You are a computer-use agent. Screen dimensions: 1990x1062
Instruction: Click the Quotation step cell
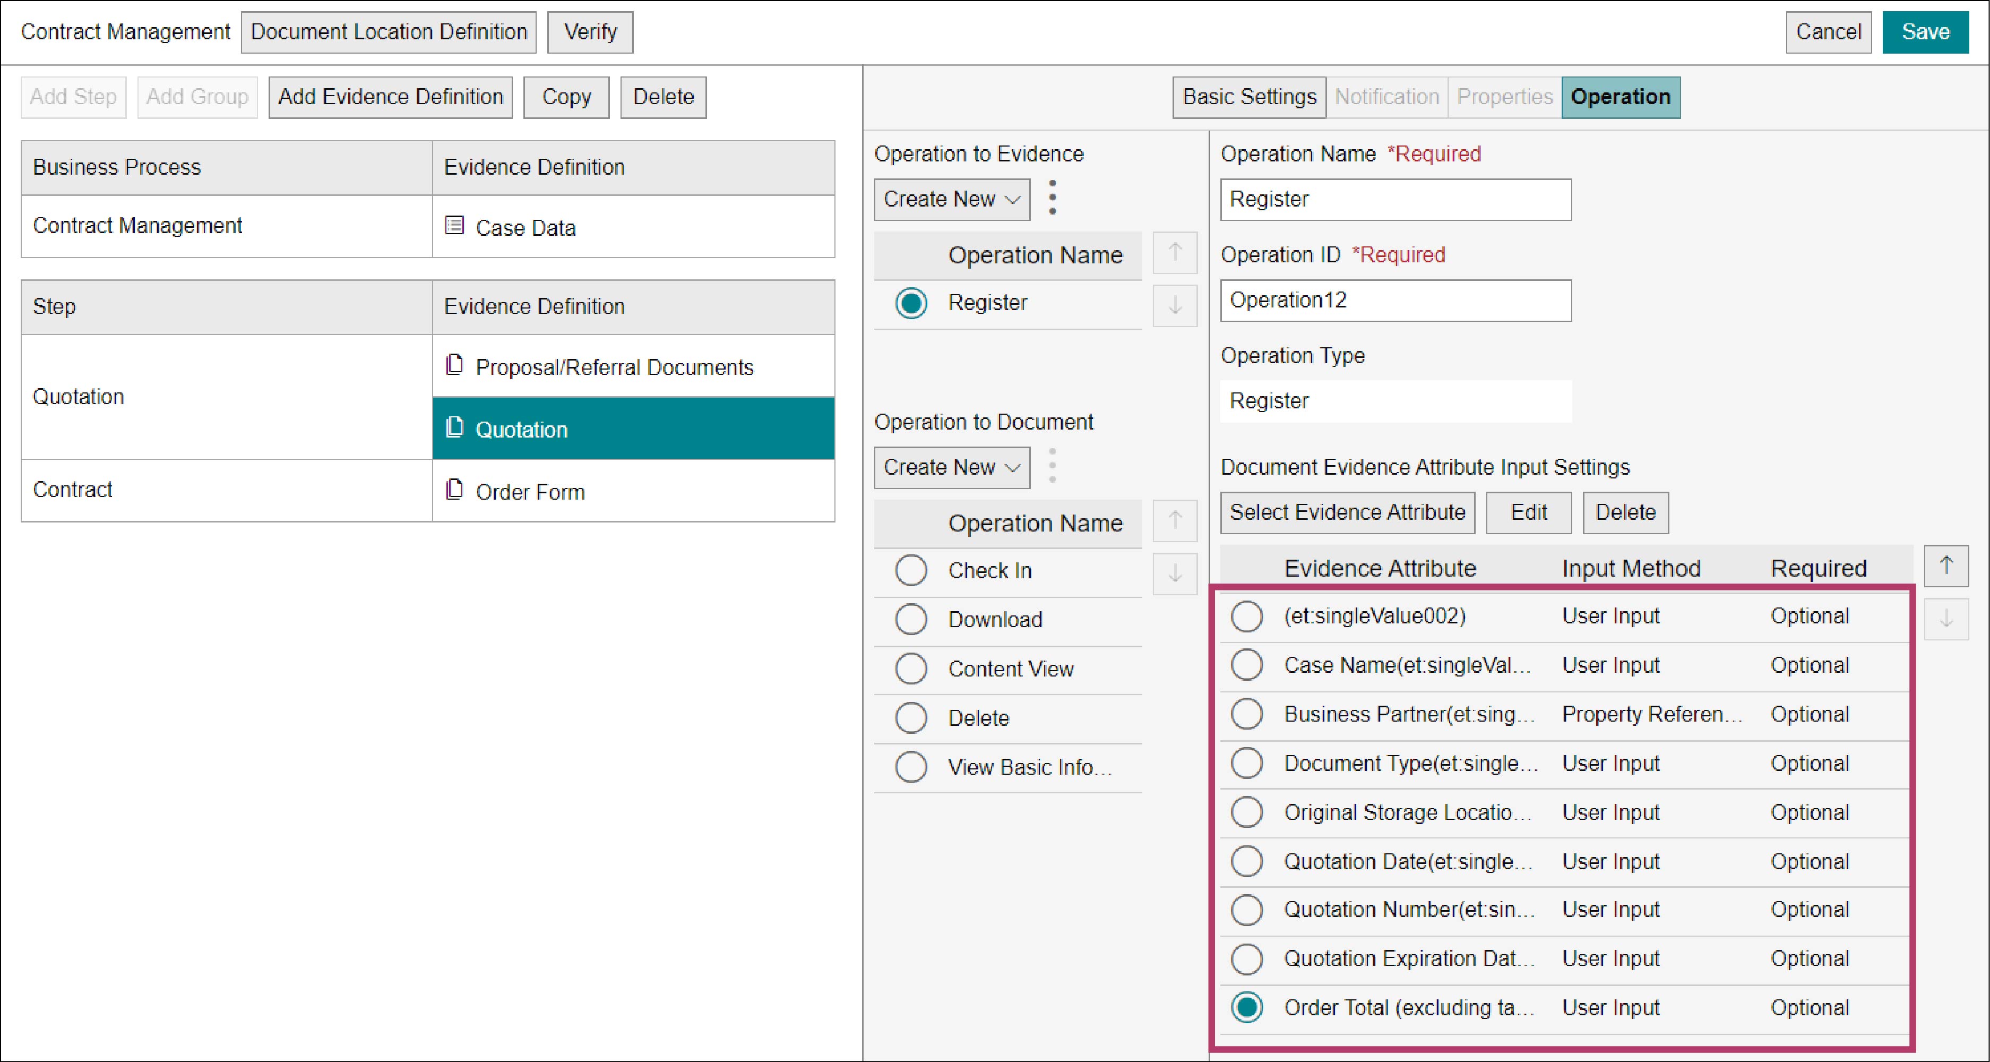pyautogui.click(x=226, y=397)
